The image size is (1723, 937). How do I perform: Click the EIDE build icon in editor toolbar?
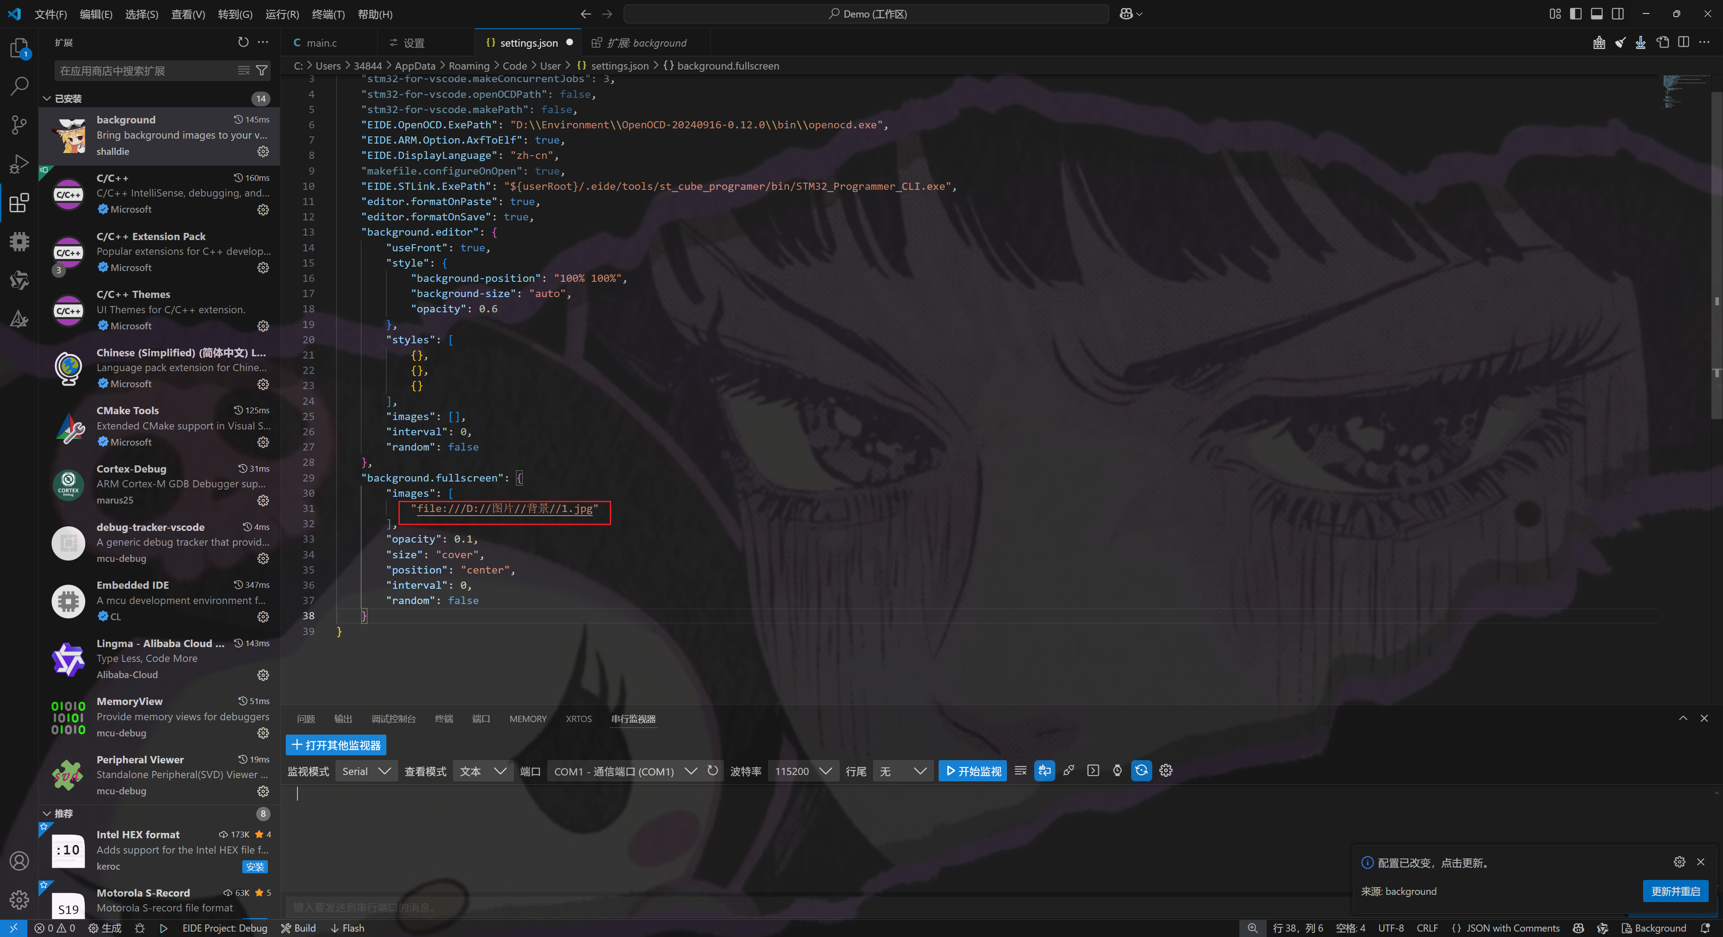coord(1599,43)
